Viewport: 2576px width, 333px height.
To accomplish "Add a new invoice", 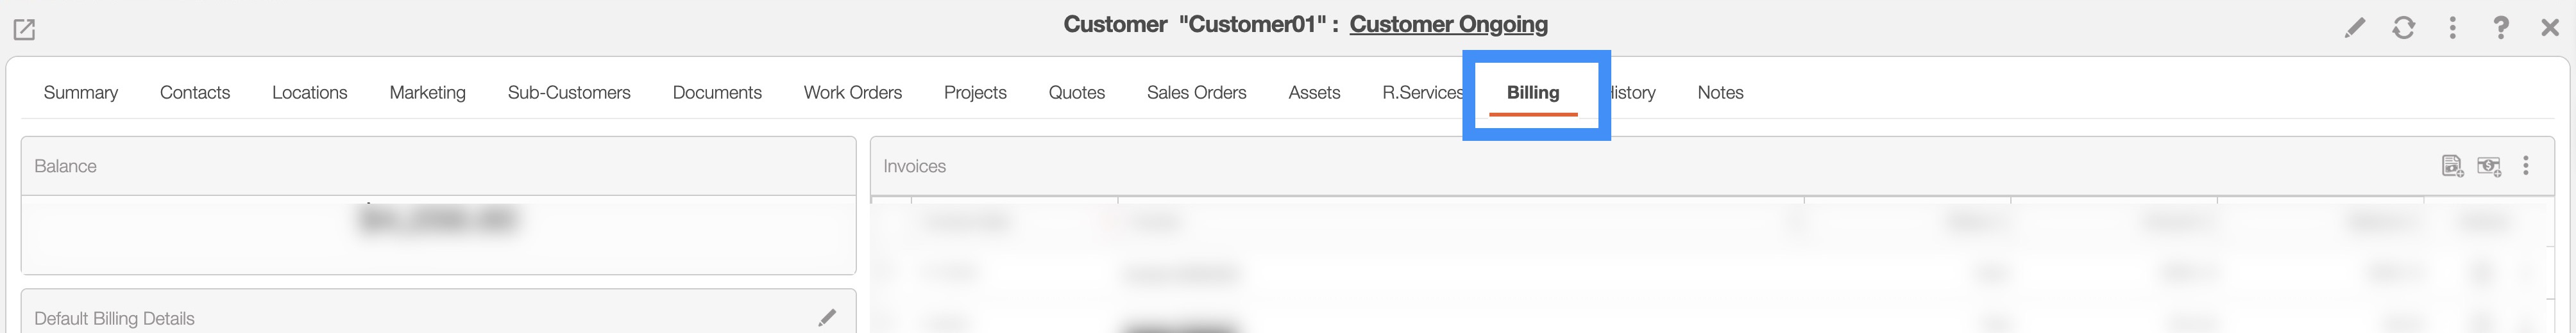I will [x=2452, y=166].
